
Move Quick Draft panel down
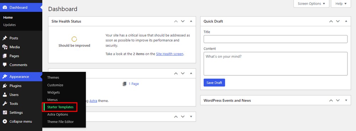(x=338, y=21)
